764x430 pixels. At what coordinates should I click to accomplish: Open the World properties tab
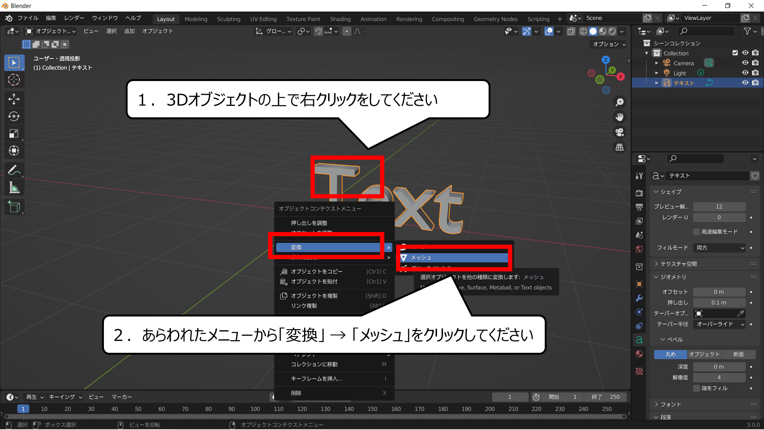pos(639,249)
